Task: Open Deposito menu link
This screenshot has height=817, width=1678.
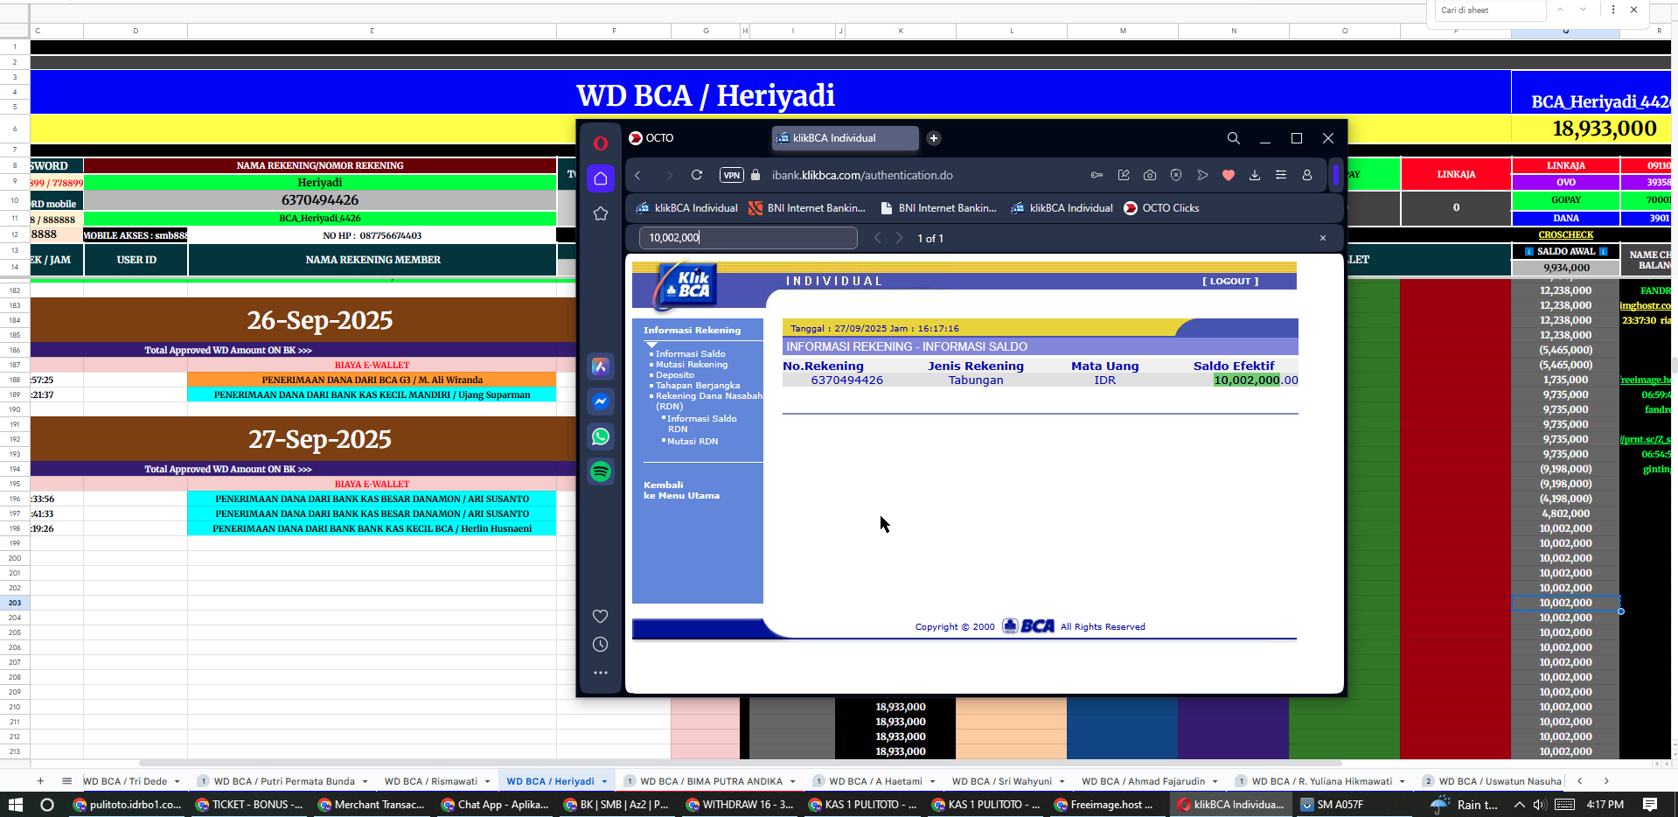Action: [675, 375]
